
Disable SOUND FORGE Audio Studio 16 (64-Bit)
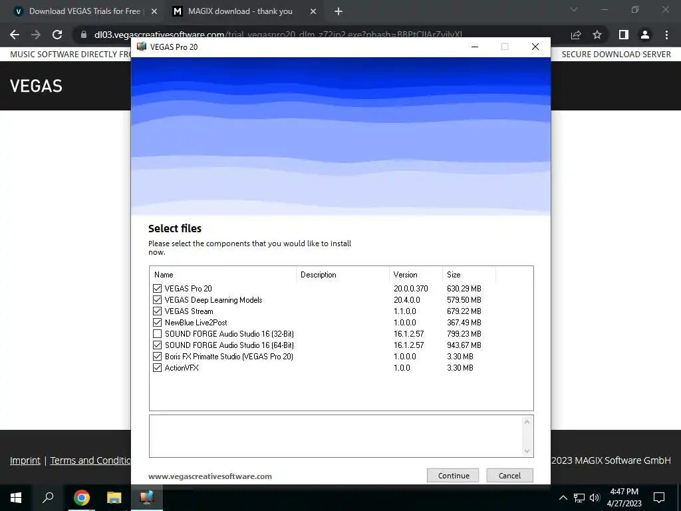click(x=157, y=345)
